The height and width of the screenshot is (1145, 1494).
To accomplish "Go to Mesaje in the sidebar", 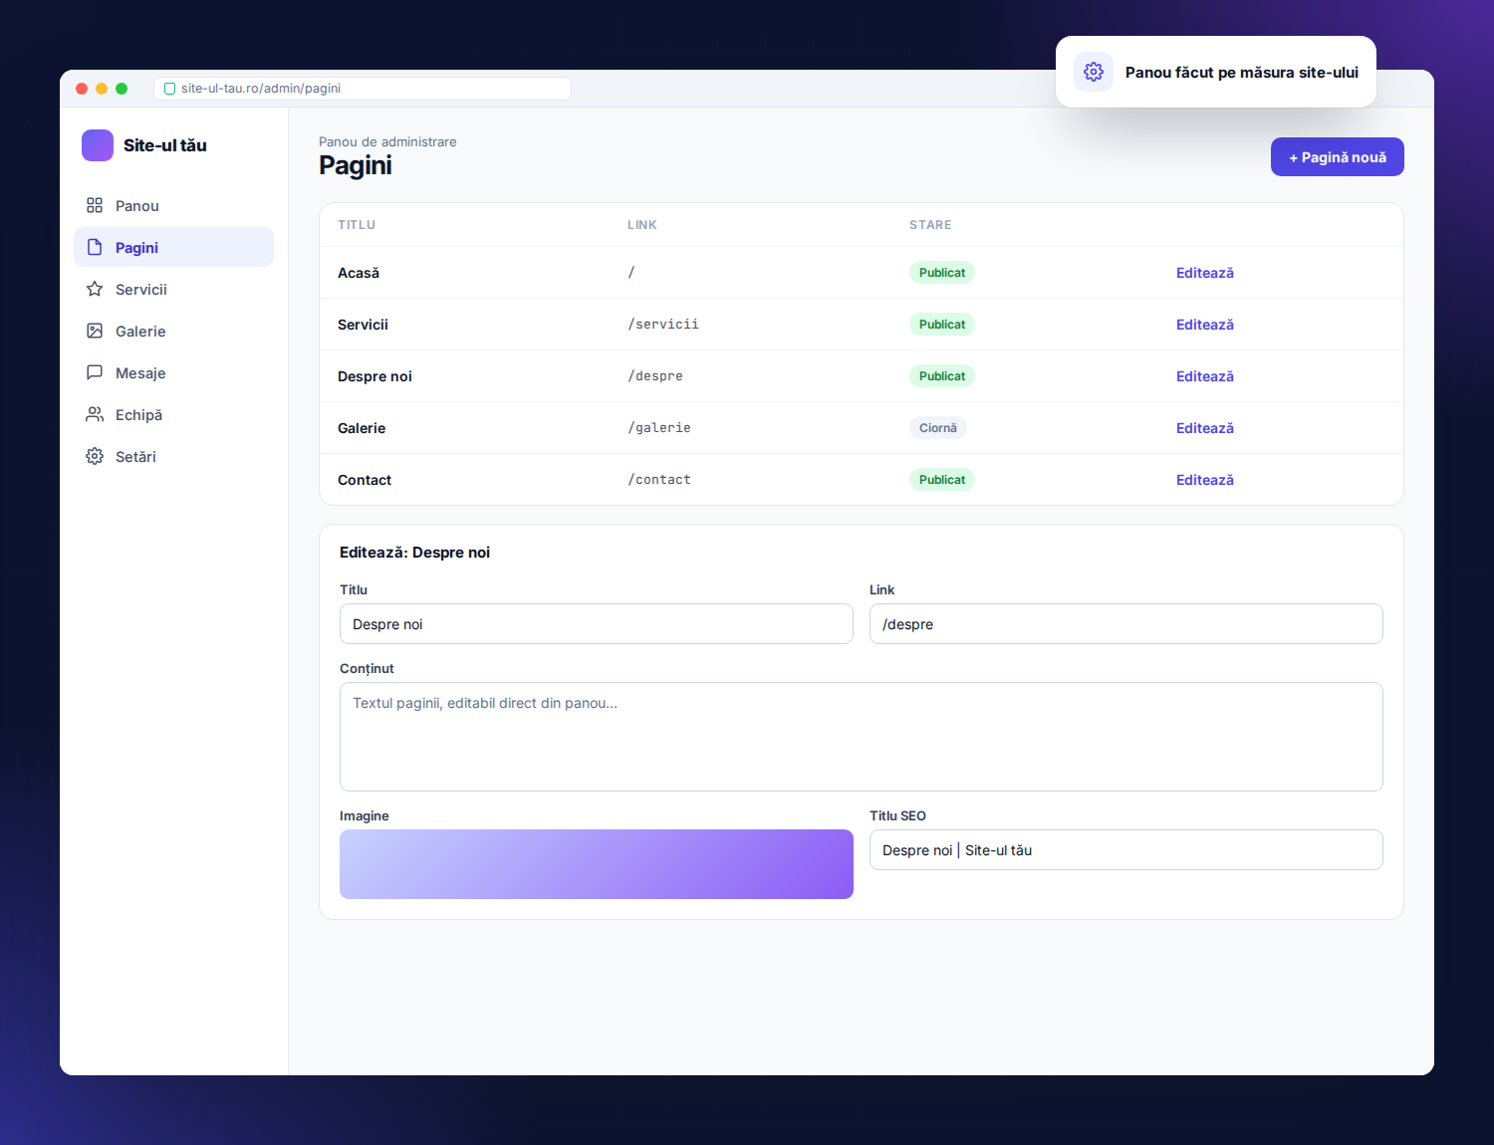I will point(173,372).
